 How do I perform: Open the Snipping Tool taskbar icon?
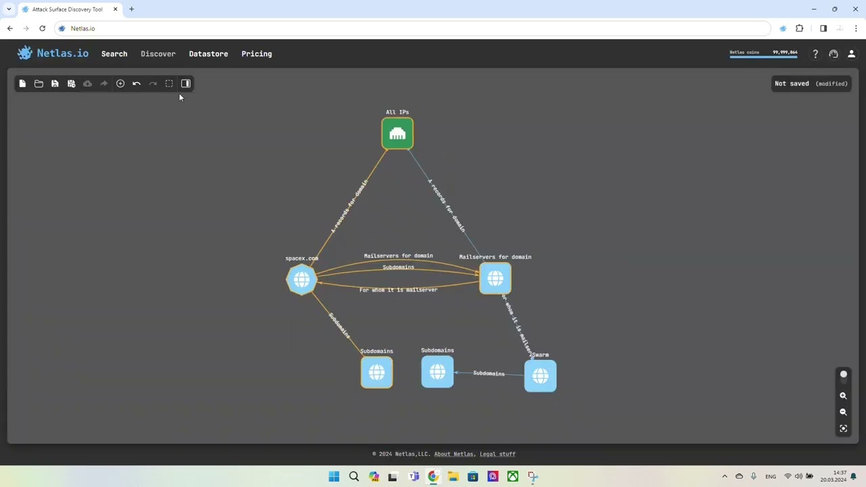[532, 476]
